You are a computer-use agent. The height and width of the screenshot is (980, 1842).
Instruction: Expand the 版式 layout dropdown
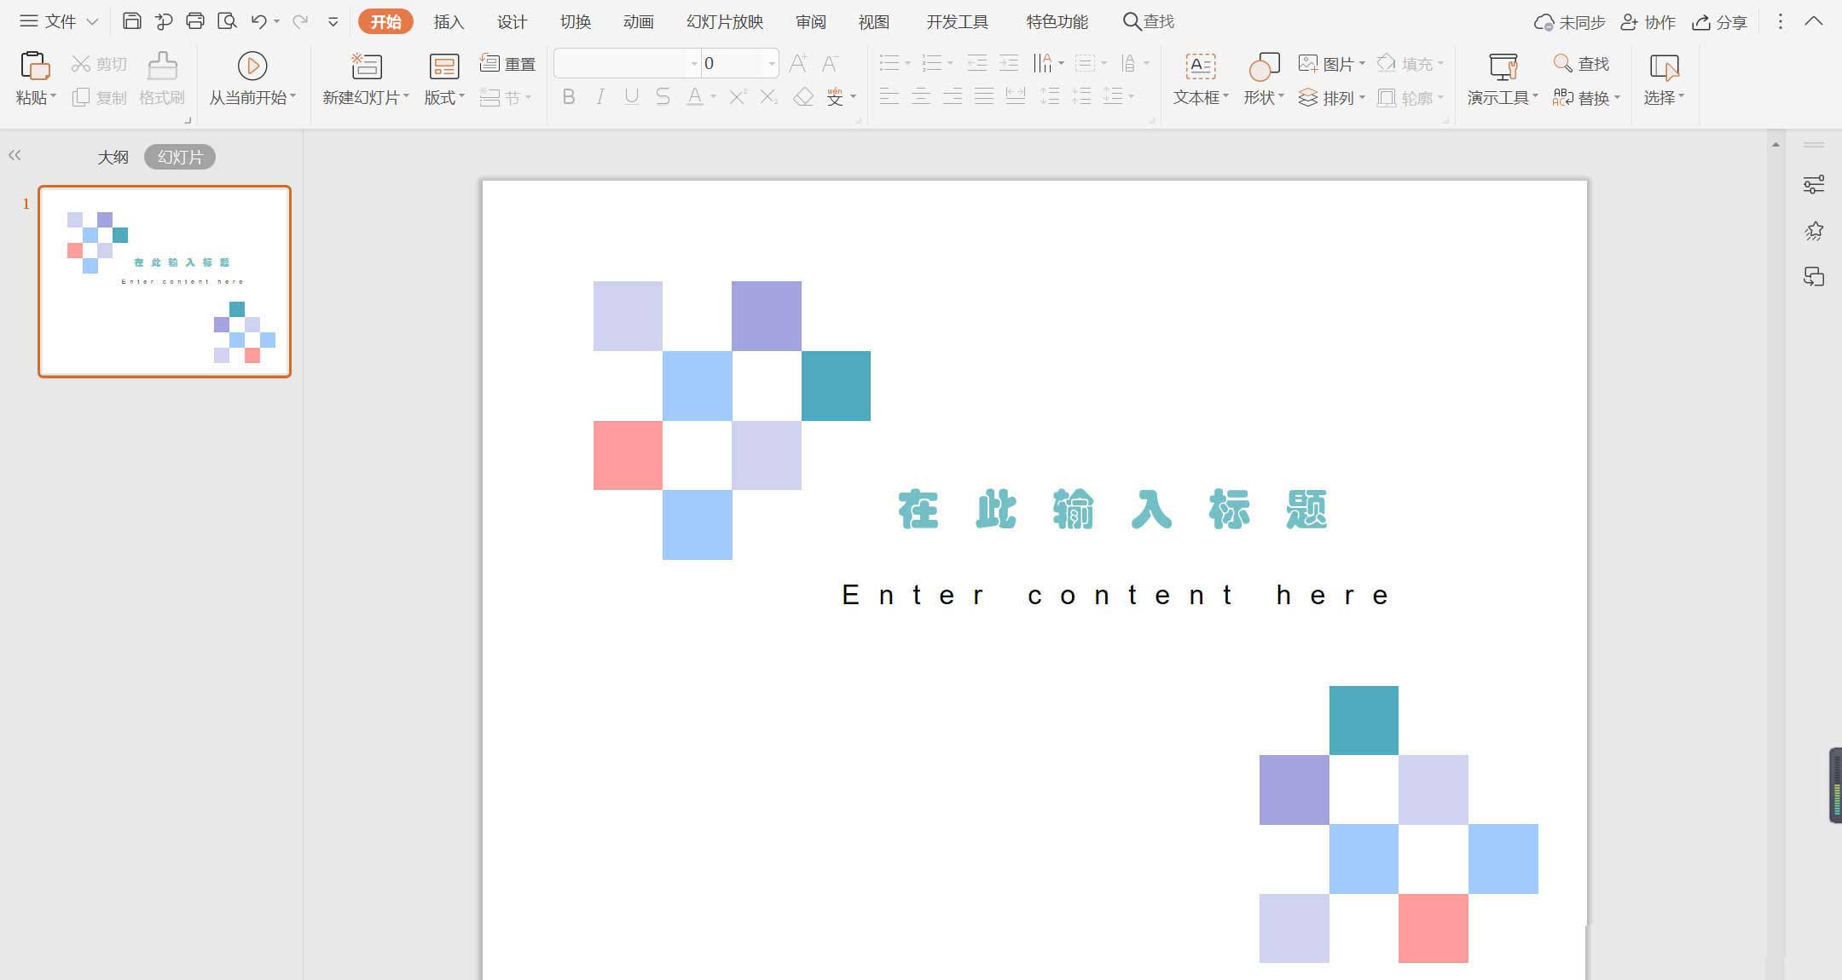click(444, 98)
